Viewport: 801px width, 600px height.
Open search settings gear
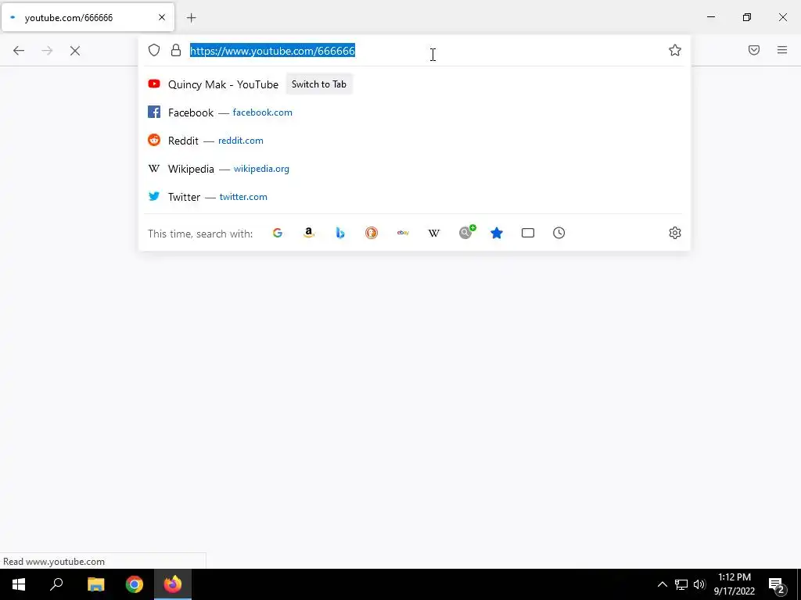coord(675,233)
